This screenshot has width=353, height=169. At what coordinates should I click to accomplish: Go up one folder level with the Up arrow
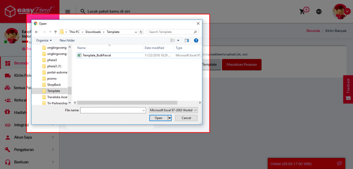(x=56, y=32)
